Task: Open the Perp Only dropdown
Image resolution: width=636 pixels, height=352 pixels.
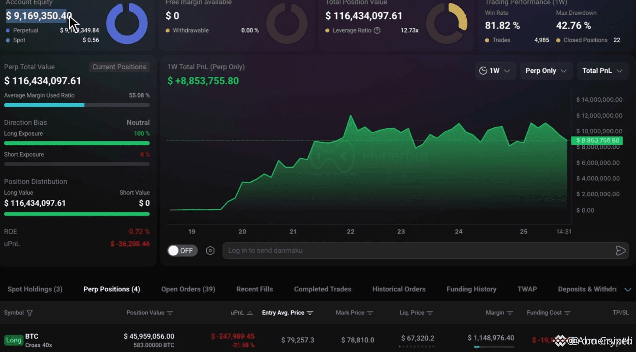Action: [546, 71]
